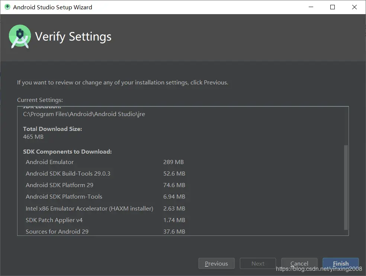This screenshot has width=366, height=276.
Task: Click the 1.74 MB size value
Action: [x=174, y=220]
